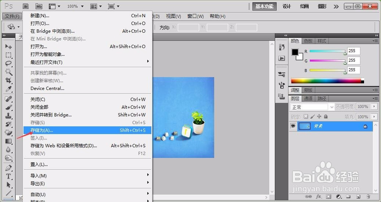Screen dimensions: 381x202
Task: Launch Bridge with the Br icon
Action: (x=26, y=6)
